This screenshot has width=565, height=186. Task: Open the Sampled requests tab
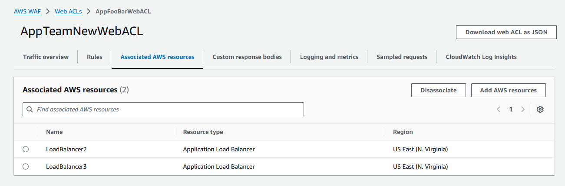tap(402, 57)
